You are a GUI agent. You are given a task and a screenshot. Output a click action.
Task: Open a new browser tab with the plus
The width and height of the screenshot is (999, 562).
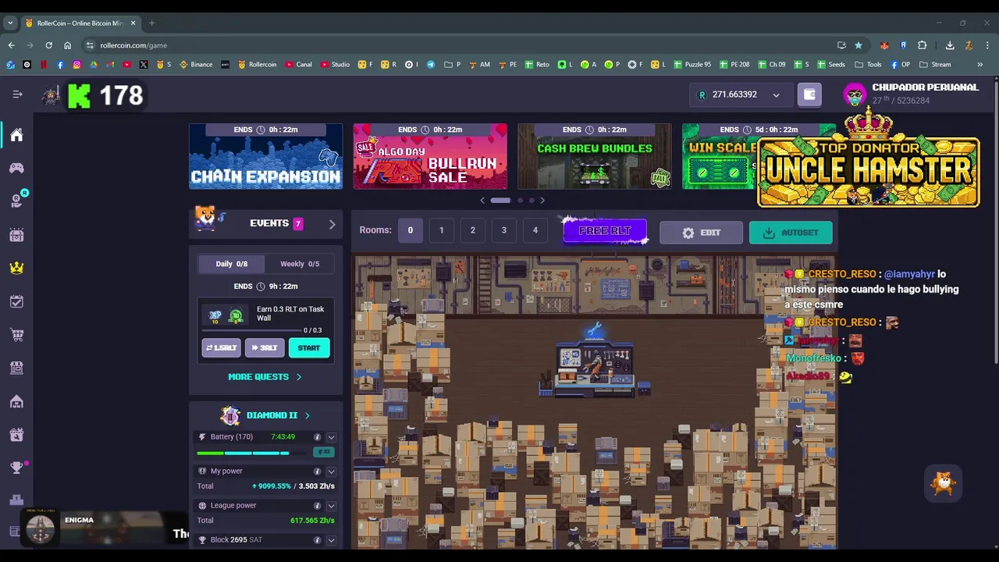[151, 23]
